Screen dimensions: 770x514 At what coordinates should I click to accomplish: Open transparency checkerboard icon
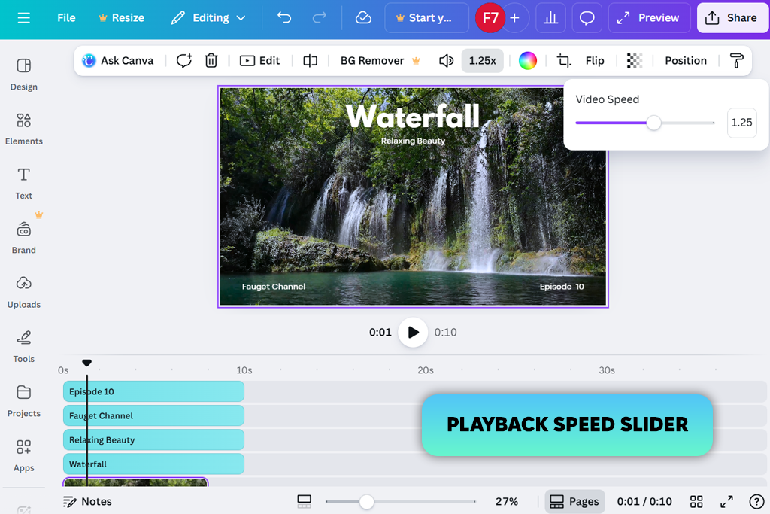635,60
